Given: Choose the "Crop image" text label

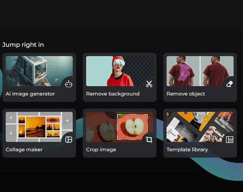Looking at the screenshot, I should tap(101, 150).
